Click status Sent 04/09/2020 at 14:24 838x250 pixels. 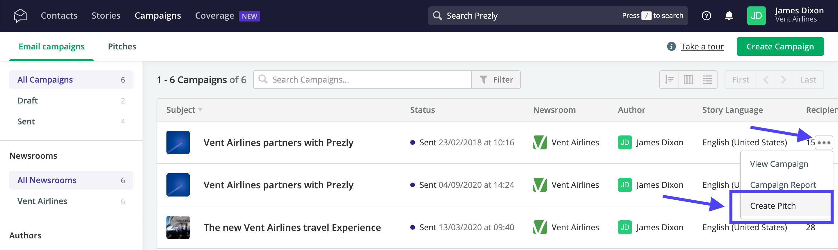click(462, 185)
